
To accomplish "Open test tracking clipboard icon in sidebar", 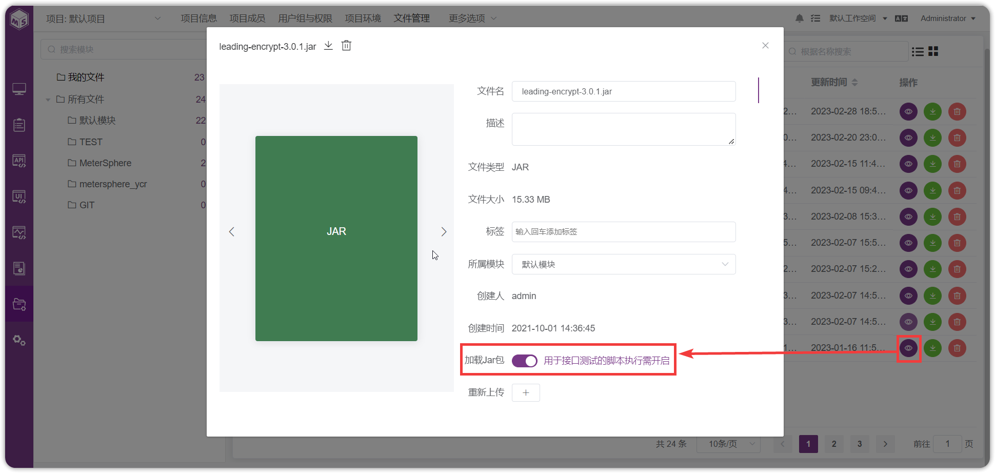I will click(x=19, y=125).
